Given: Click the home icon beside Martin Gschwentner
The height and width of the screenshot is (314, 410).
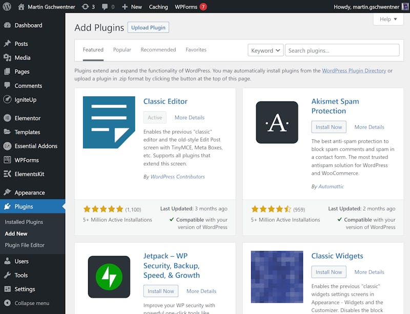Looking at the screenshot, I should click(x=21, y=7).
